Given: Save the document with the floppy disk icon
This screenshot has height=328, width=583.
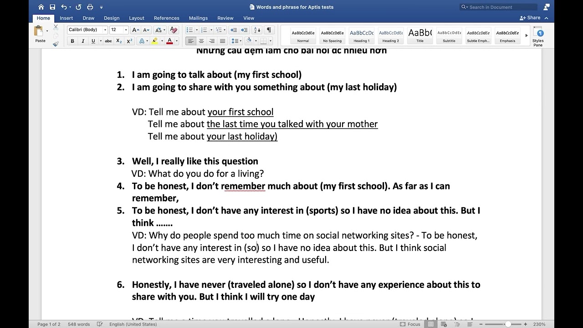Looking at the screenshot, I should point(52,7).
